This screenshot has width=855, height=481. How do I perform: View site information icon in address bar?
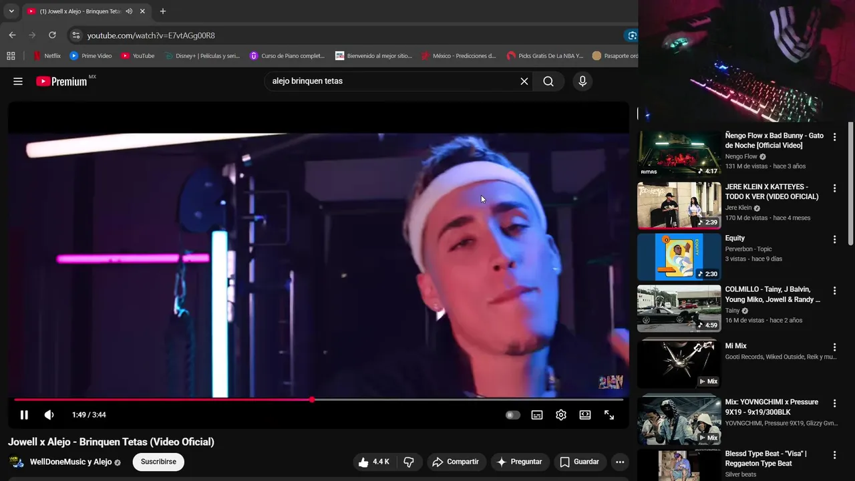[75, 35]
